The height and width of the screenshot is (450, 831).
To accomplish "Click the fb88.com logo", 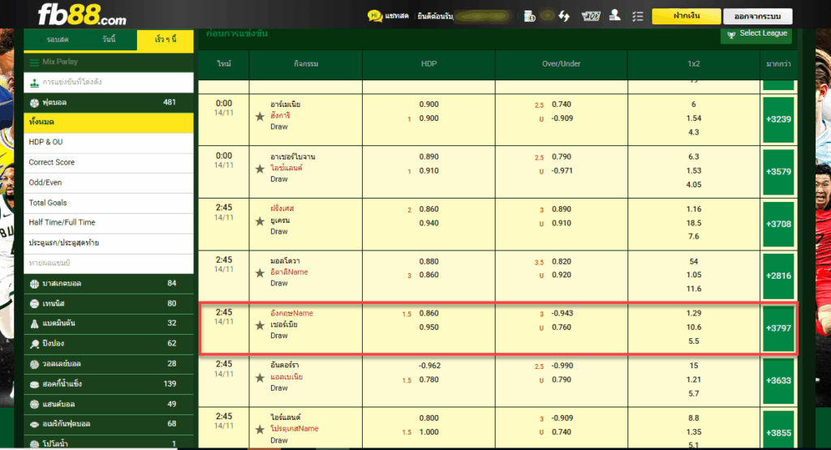I will coord(82,15).
